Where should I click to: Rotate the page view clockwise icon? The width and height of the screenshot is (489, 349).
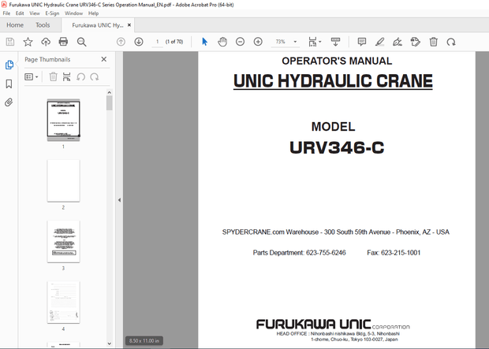click(x=451, y=42)
